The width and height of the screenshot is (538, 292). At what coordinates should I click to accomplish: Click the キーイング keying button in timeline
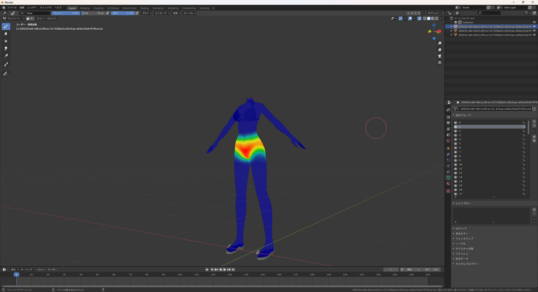click(28, 270)
